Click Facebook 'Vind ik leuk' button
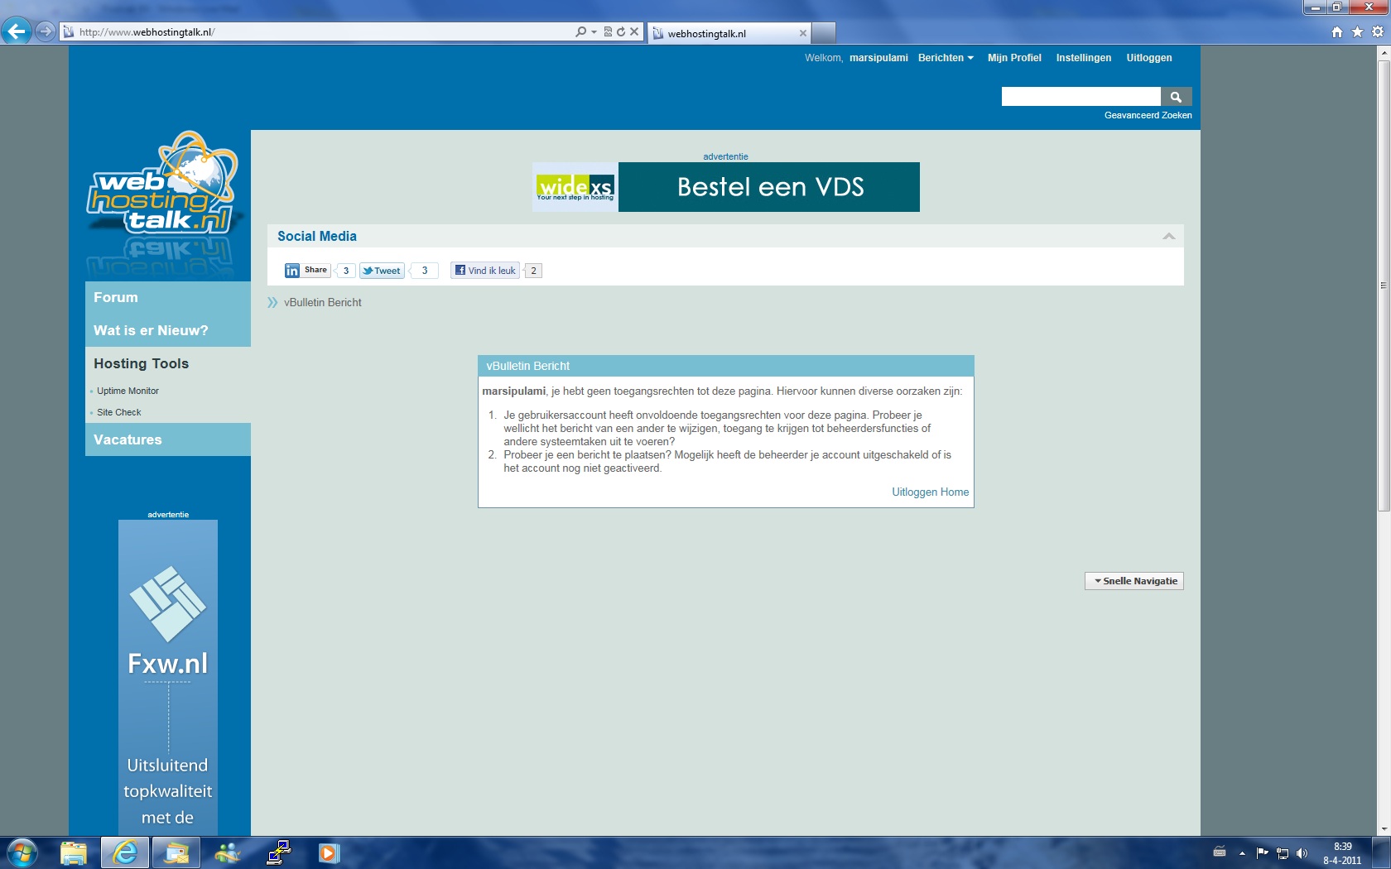This screenshot has height=869, width=1391. 485,271
